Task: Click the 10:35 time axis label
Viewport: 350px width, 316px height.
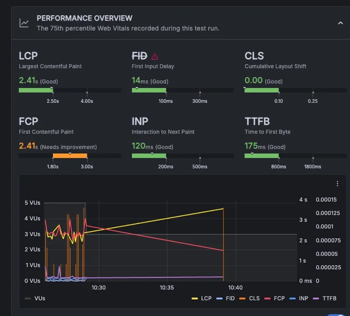Action: [166, 288]
